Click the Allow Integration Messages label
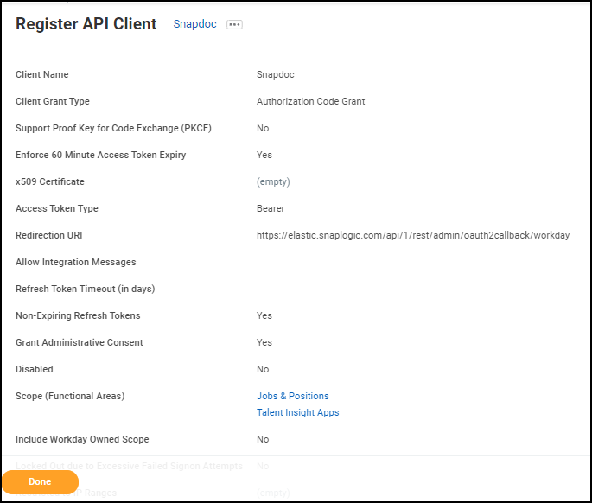592x503 pixels. pyautogui.click(x=75, y=262)
